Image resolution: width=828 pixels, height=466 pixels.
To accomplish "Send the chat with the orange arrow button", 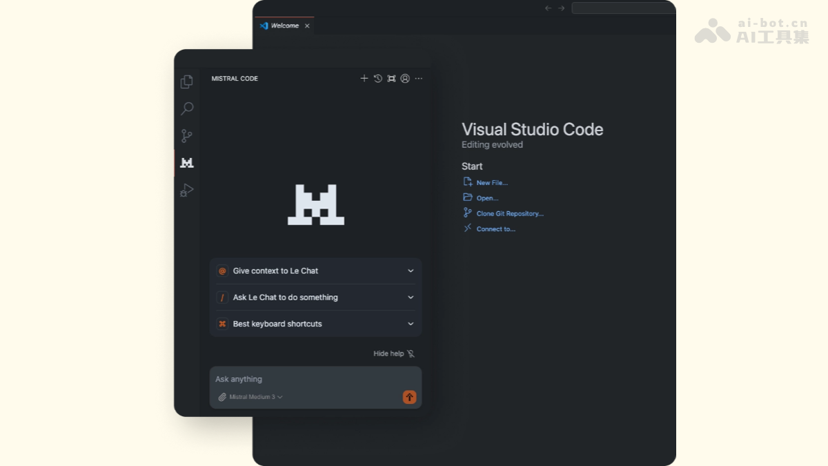I will [409, 397].
